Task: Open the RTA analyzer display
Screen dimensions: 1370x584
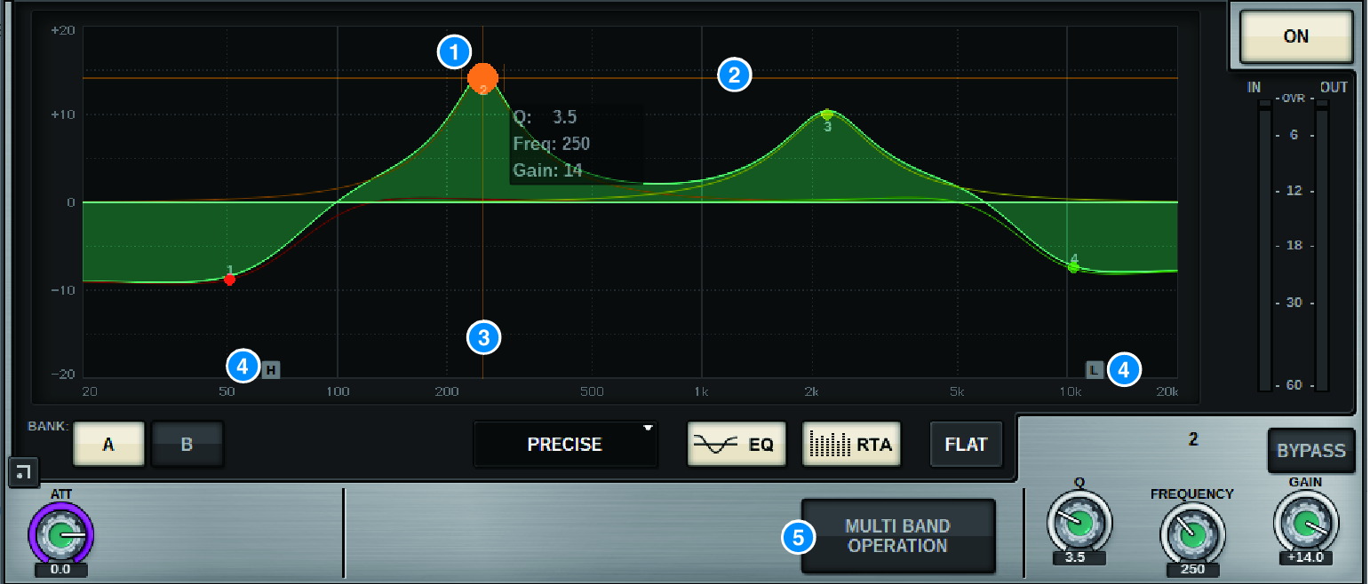Action: 850,444
